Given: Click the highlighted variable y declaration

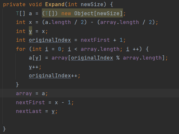Looking at the screenshot, I should 30,31.
